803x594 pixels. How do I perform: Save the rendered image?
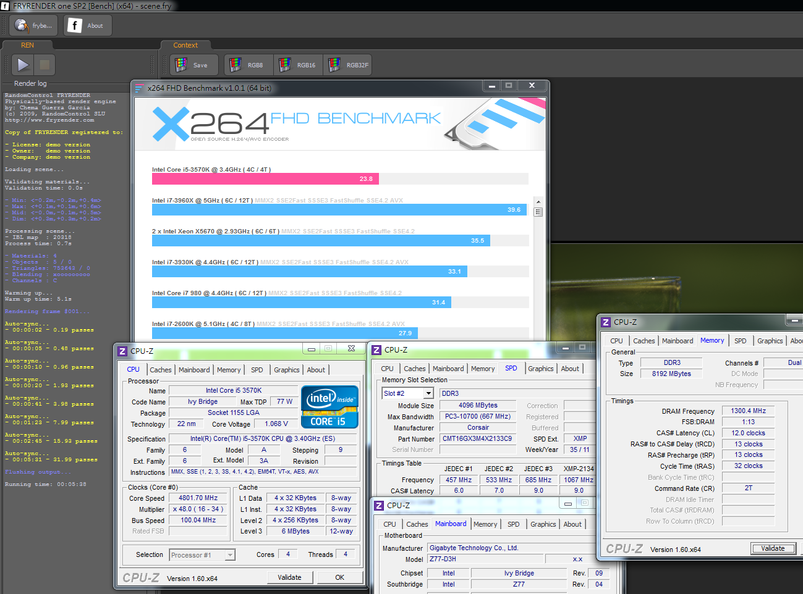[x=194, y=65]
